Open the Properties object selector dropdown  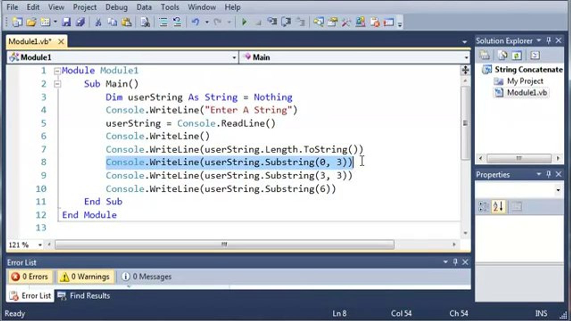coord(558,190)
